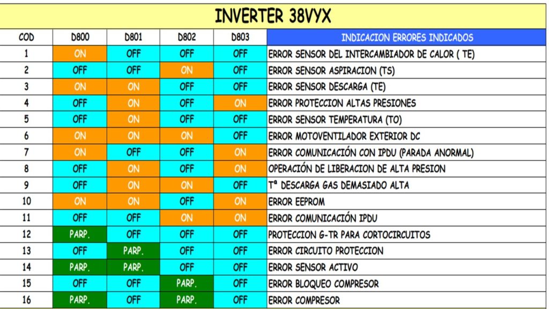Click the D803 column header
The height and width of the screenshot is (309, 549).
[240, 37]
